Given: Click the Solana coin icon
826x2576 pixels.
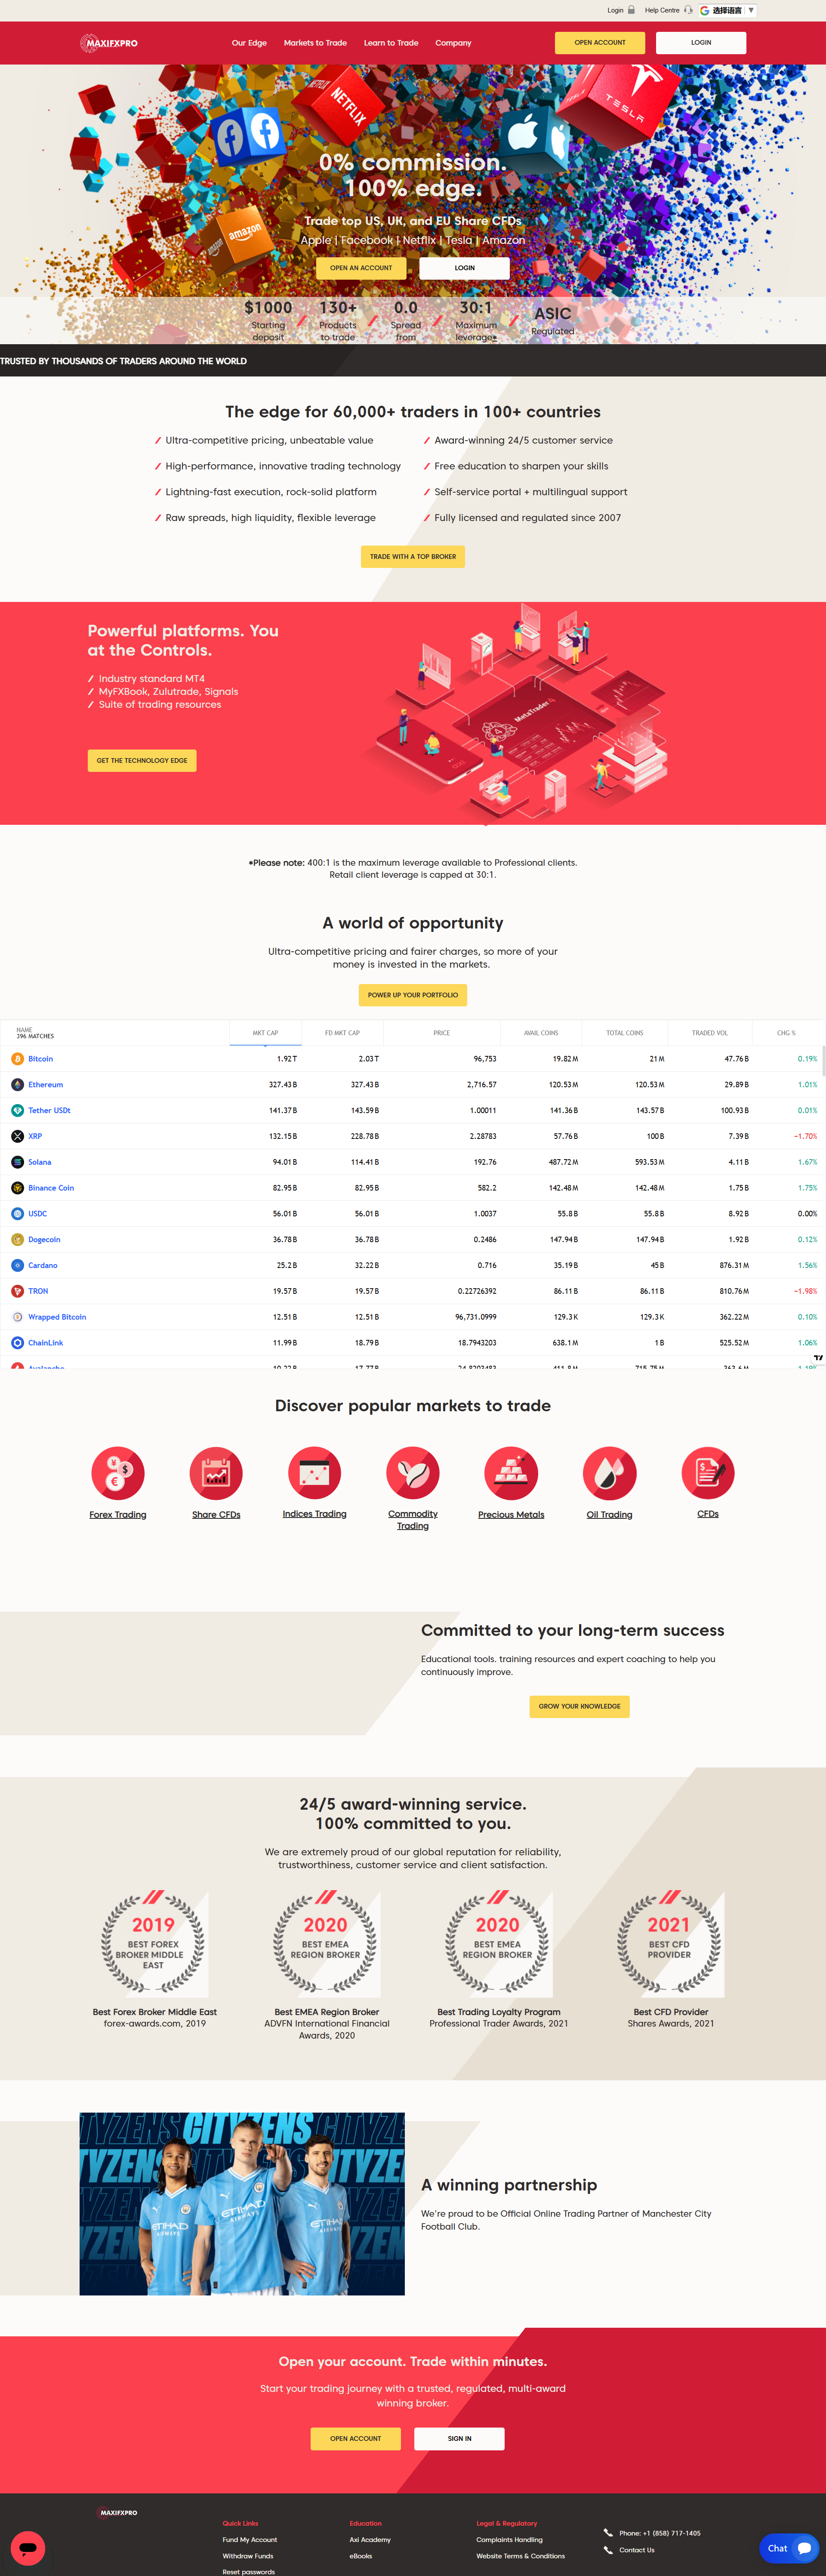Looking at the screenshot, I should click(17, 1162).
